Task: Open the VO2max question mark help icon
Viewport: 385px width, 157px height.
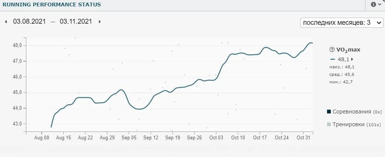Action: pos(332,50)
